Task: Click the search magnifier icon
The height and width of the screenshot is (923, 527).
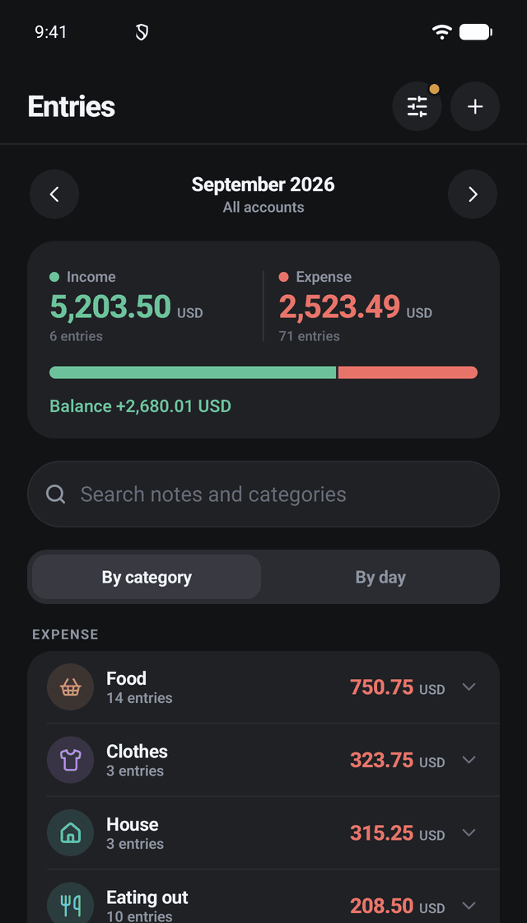Action: click(56, 494)
